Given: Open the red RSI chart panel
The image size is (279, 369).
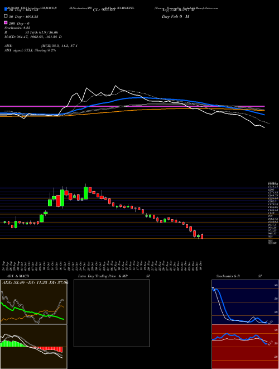Looking at the screenshot, I should coord(245,347).
